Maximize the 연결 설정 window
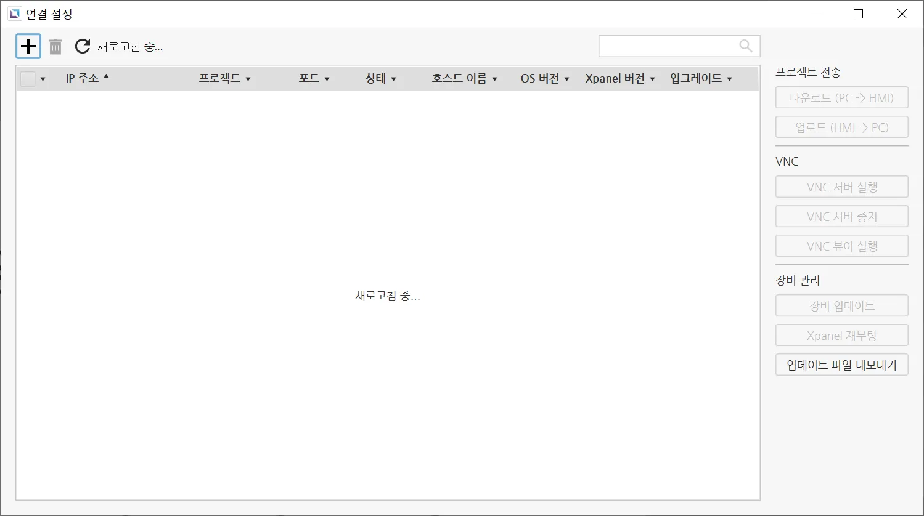 [x=858, y=14]
